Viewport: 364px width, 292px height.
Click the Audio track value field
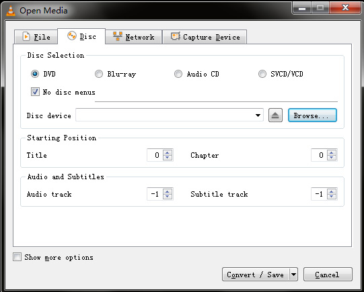(155, 194)
